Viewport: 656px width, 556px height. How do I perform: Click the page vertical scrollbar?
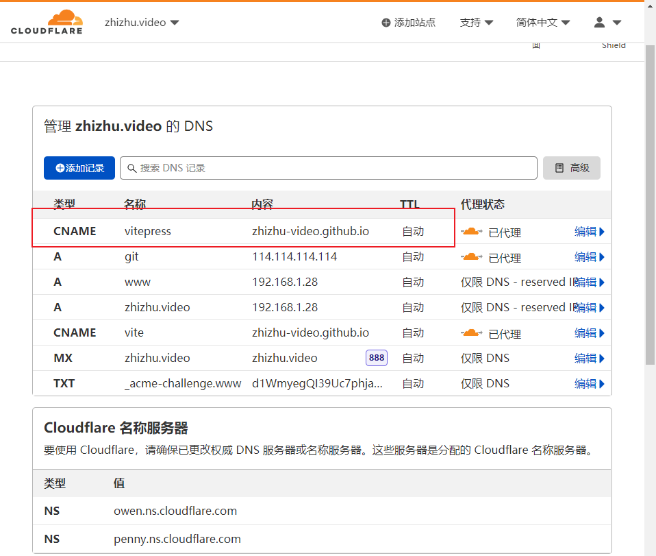[x=650, y=204]
